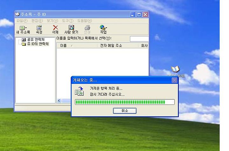Close the 주소록 window
This screenshot has width=229, height=151.
(x=145, y=14)
